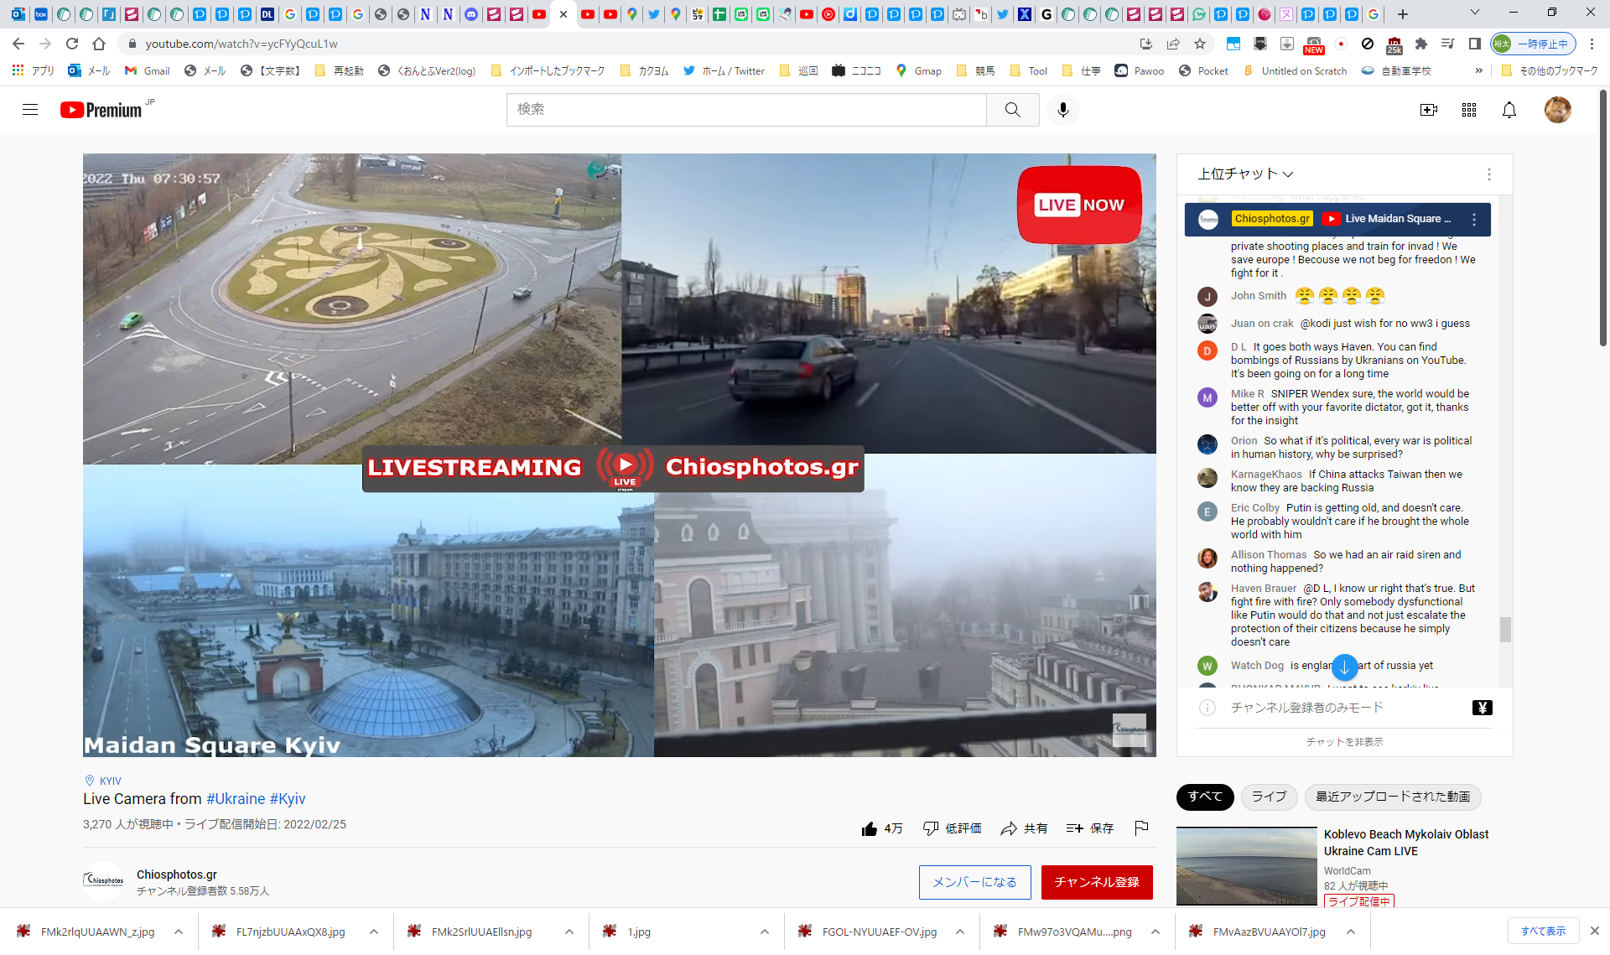The image size is (1610, 955).
Task: Hide the chat panel (チャットを非表示)
Action: pos(1344,742)
